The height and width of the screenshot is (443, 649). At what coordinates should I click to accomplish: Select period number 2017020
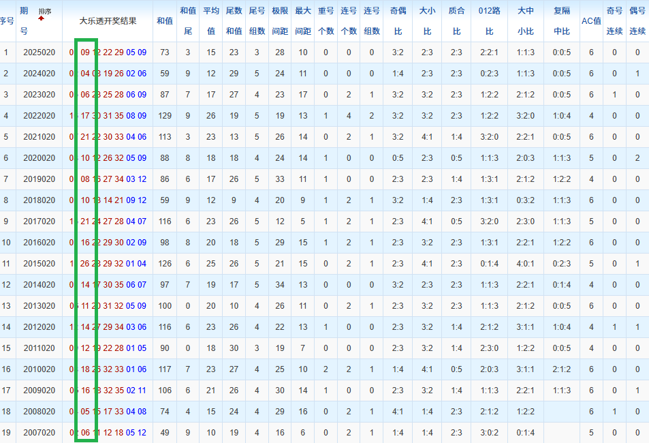point(39,221)
